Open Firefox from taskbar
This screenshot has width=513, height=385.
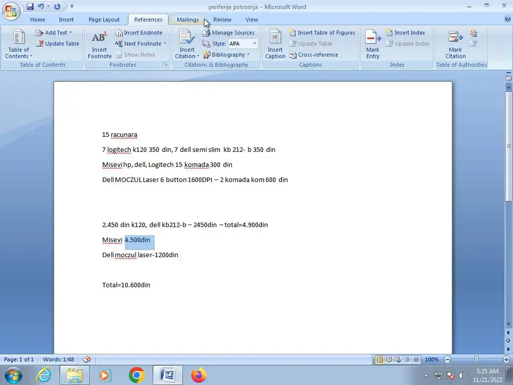tap(199, 375)
